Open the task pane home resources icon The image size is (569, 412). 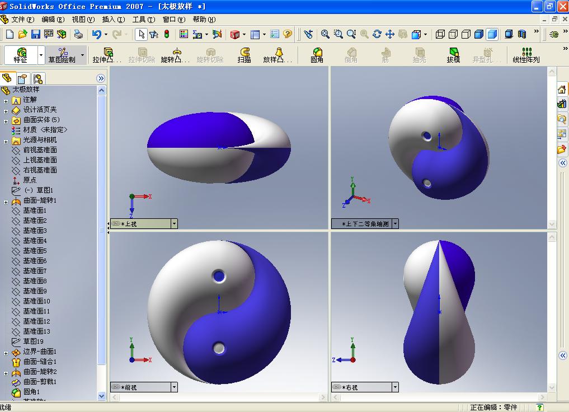click(x=562, y=90)
